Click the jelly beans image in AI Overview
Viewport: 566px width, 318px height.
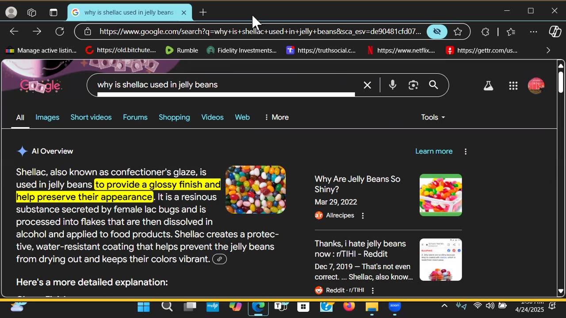pos(256,189)
